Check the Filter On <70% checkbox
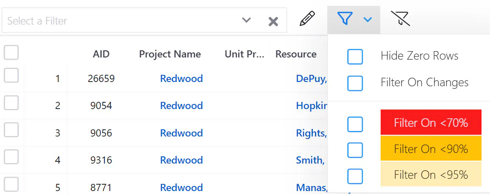 pos(355,124)
